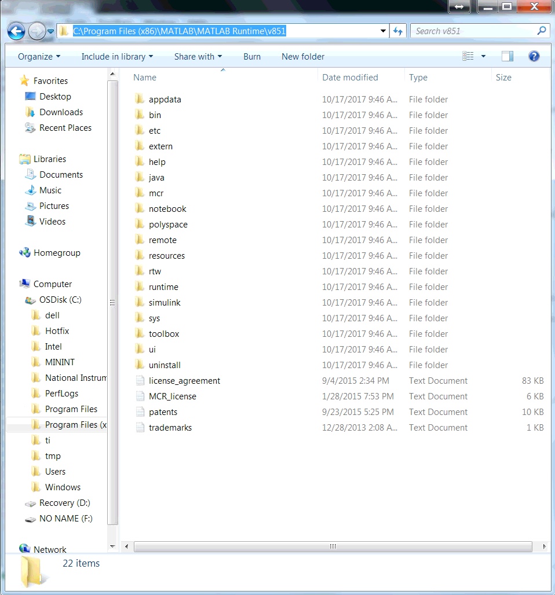
Task: Expand the address bar history dropdown
Action: (x=384, y=31)
